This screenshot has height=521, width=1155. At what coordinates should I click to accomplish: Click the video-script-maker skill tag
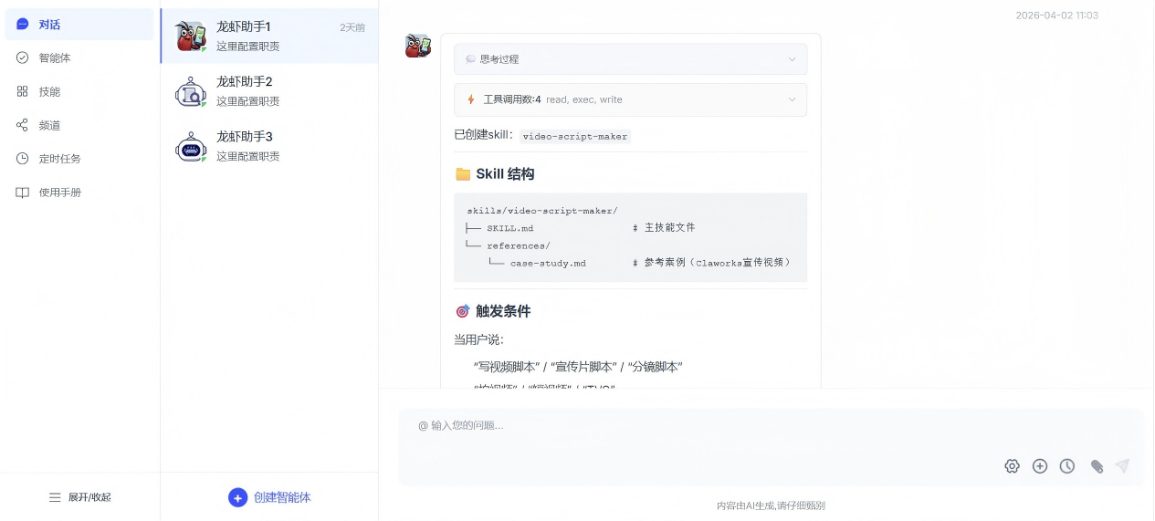(575, 136)
